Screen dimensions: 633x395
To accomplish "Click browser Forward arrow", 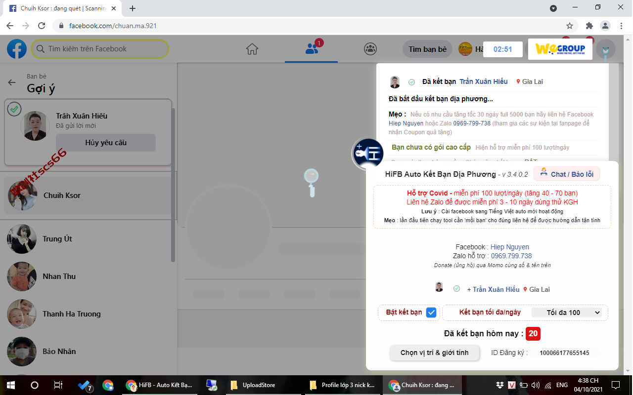I will [26, 26].
